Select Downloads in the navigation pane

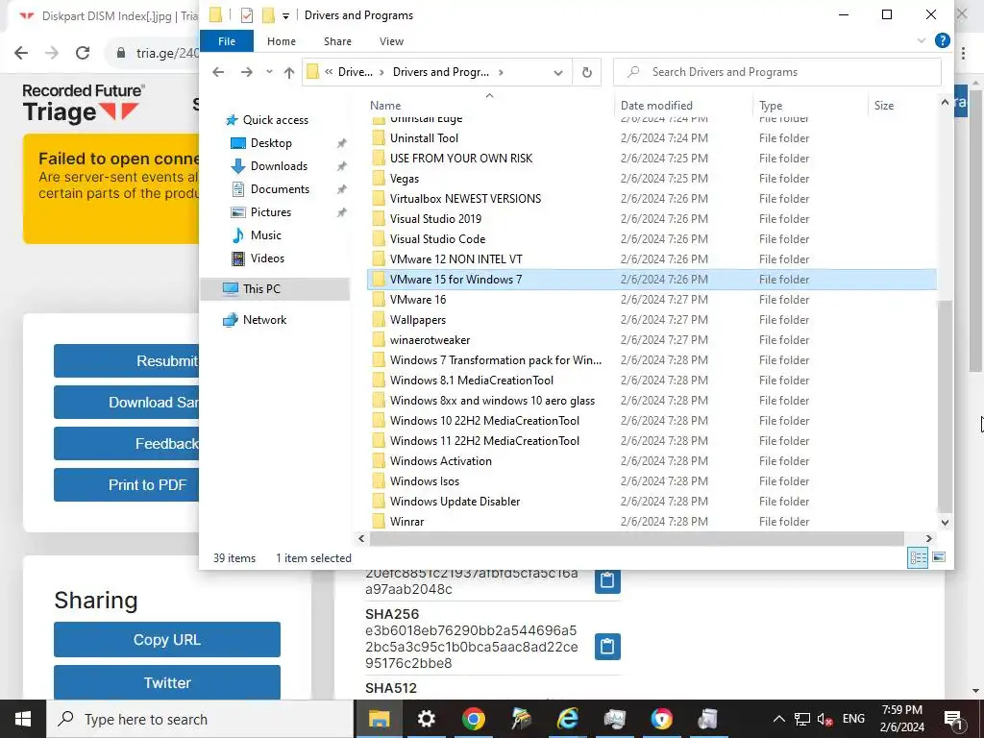coord(279,166)
